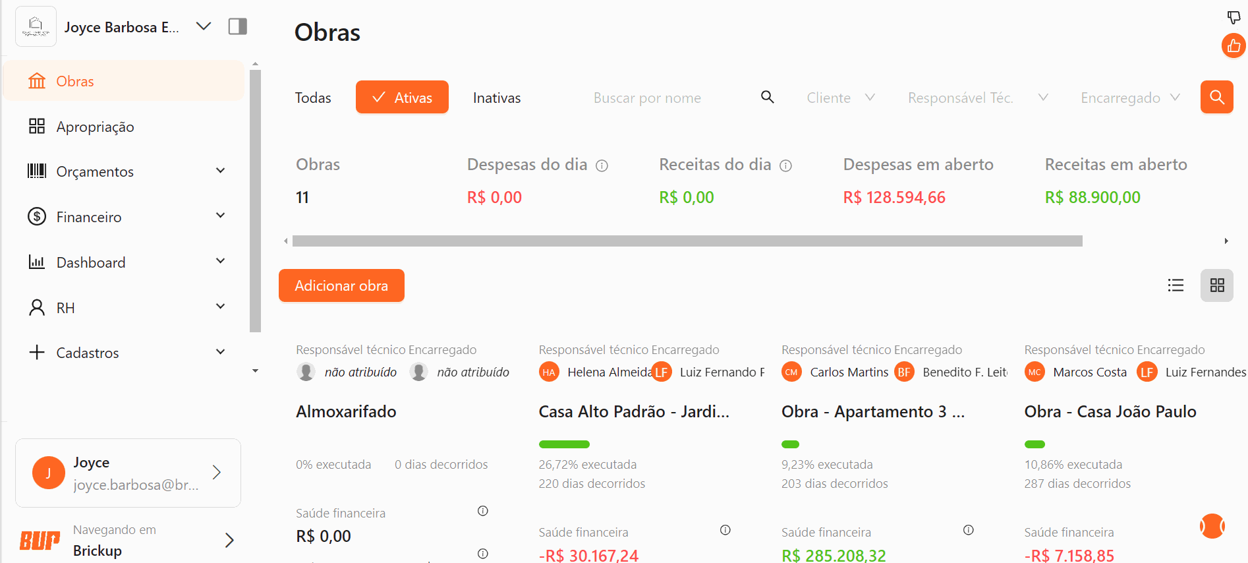Open the Cliente dropdown
Image resolution: width=1248 pixels, height=563 pixels.
[840, 98]
